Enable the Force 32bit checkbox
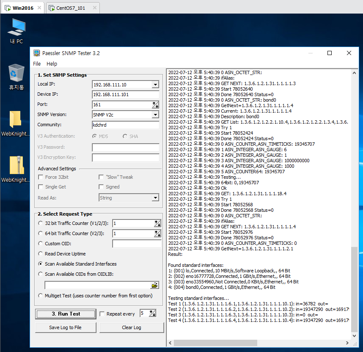 coord(41,177)
